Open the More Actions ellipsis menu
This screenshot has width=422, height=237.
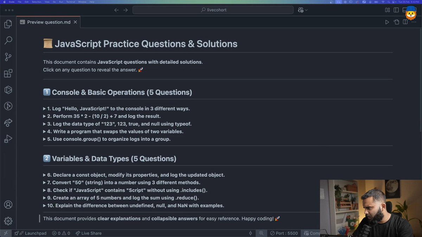tap(414, 22)
